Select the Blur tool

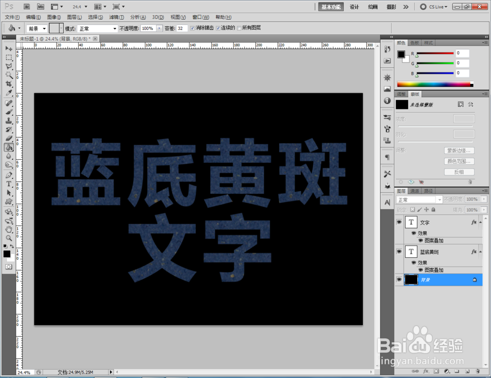pyautogui.click(x=9, y=156)
